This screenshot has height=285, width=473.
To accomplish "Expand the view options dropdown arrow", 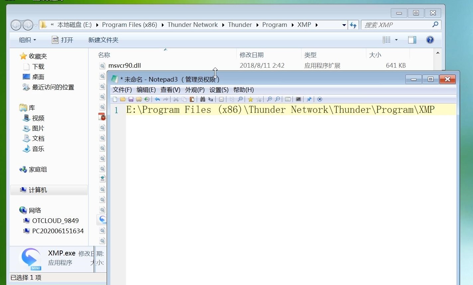I will (396, 40).
